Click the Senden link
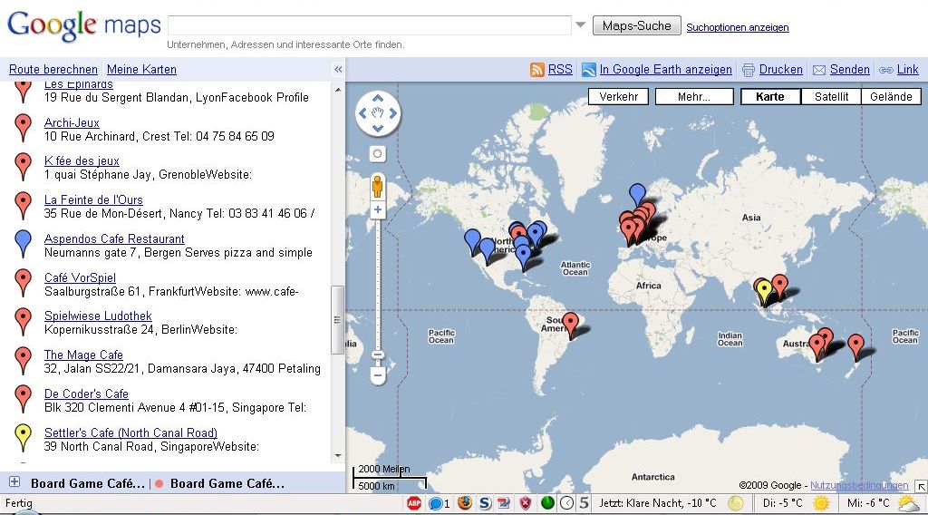The image size is (928, 515). coord(850,69)
